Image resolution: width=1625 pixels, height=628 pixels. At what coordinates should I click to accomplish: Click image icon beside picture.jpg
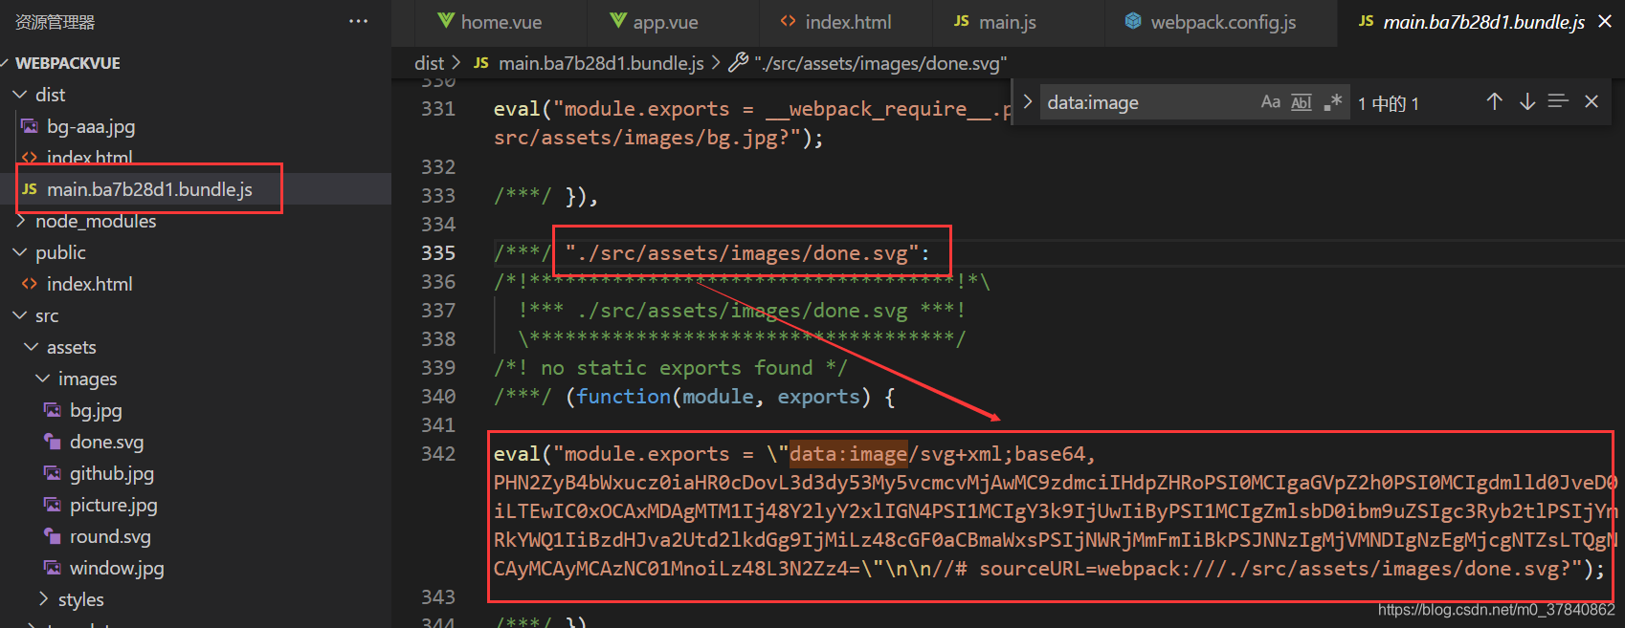point(53,505)
